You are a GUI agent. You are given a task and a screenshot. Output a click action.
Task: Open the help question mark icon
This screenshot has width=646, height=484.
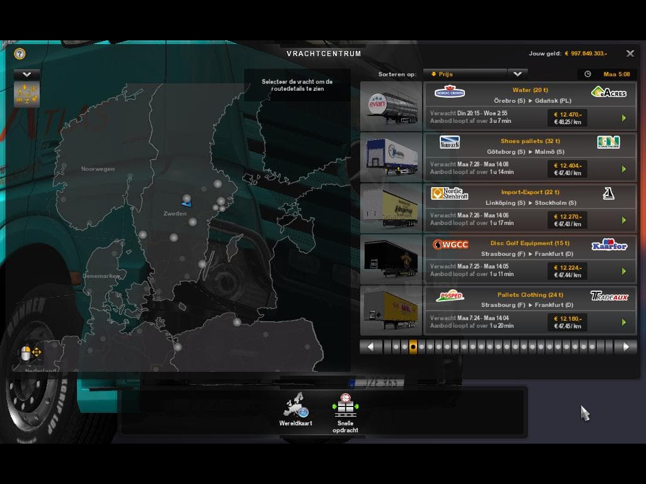tap(20, 54)
